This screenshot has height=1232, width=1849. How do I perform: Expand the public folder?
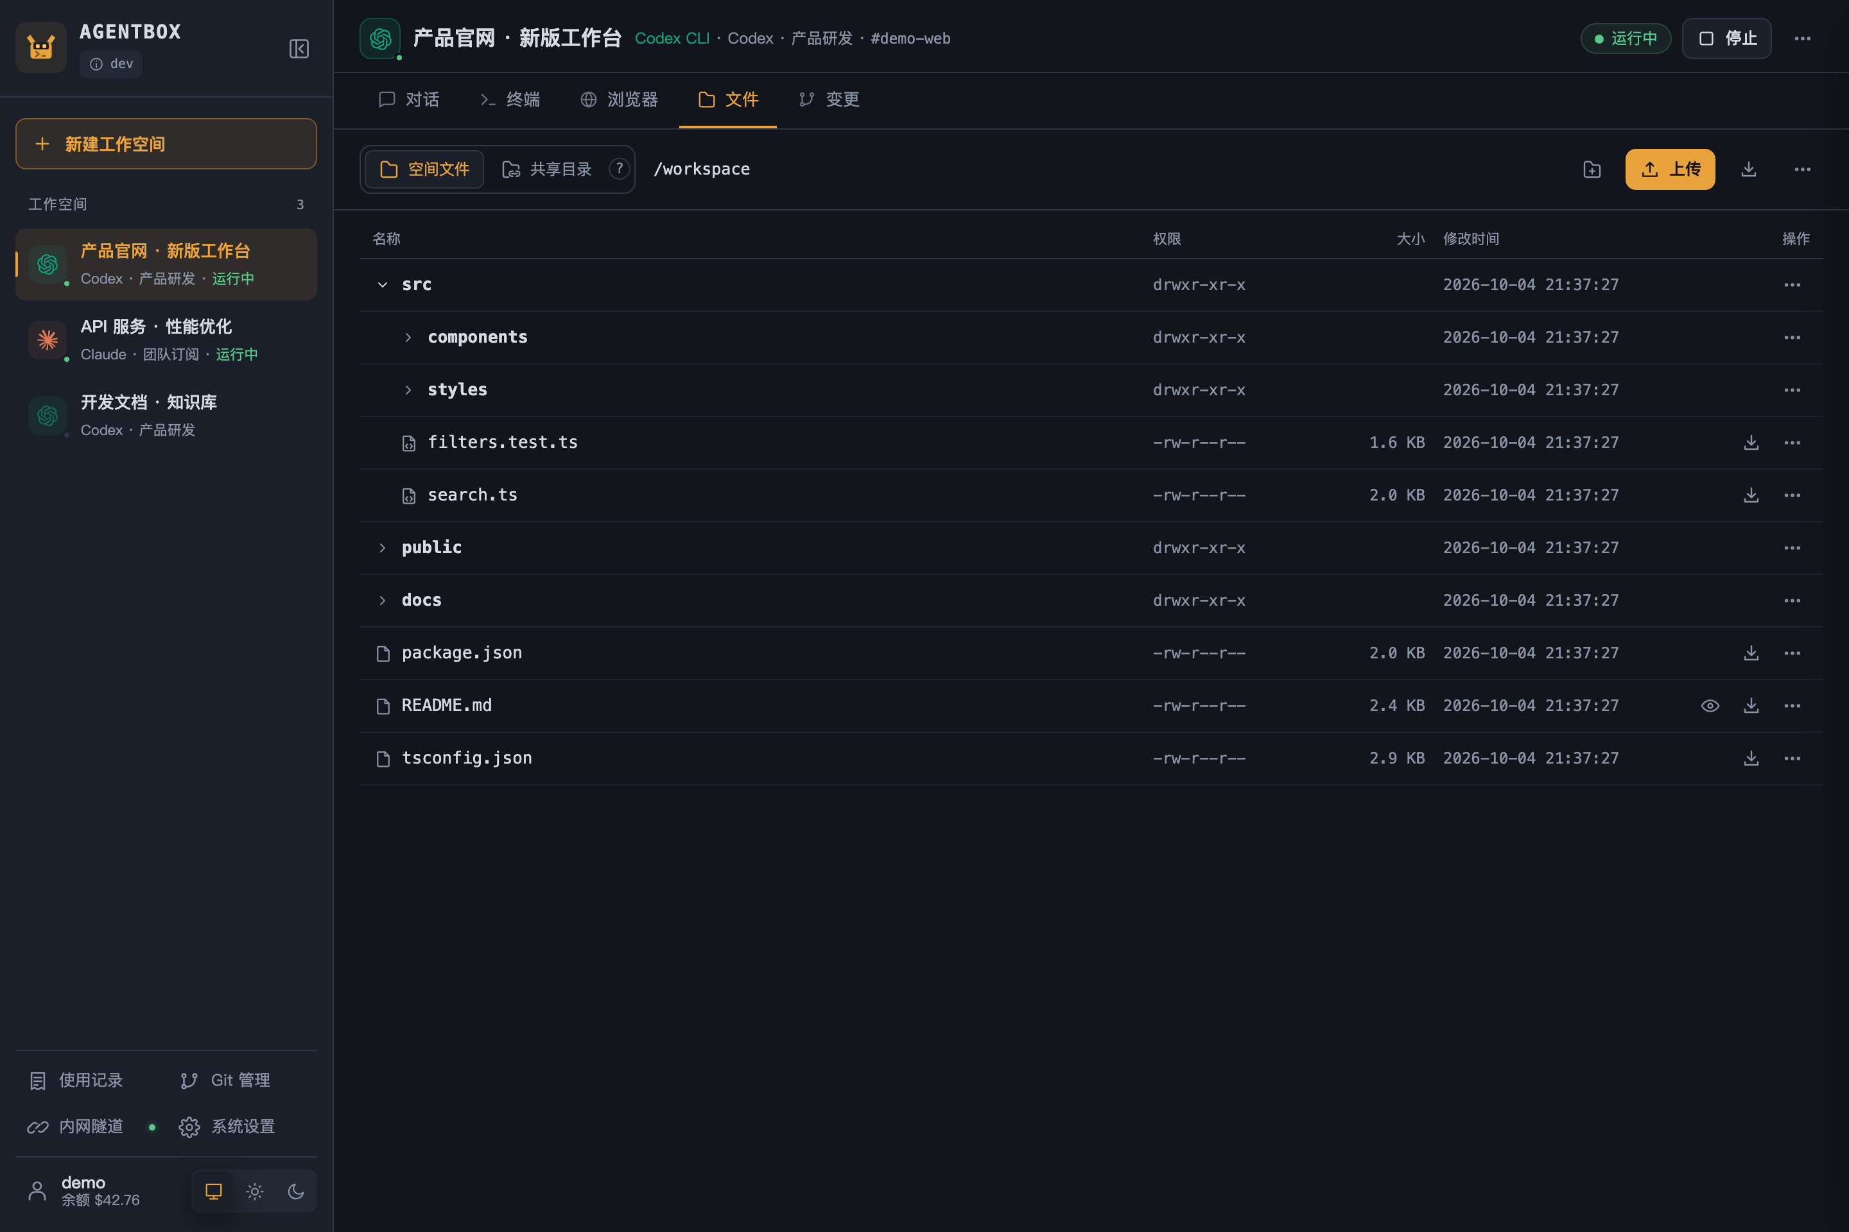pyautogui.click(x=383, y=547)
